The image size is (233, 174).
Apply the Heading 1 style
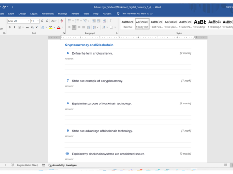pos(200,24)
